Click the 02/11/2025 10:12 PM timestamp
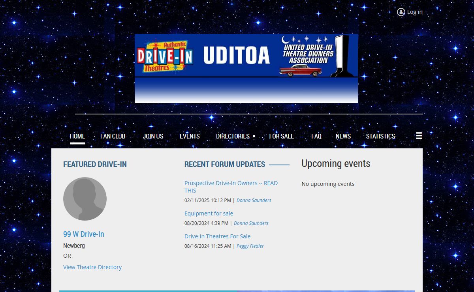Viewport: 474px width, 292px height. click(x=208, y=200)
